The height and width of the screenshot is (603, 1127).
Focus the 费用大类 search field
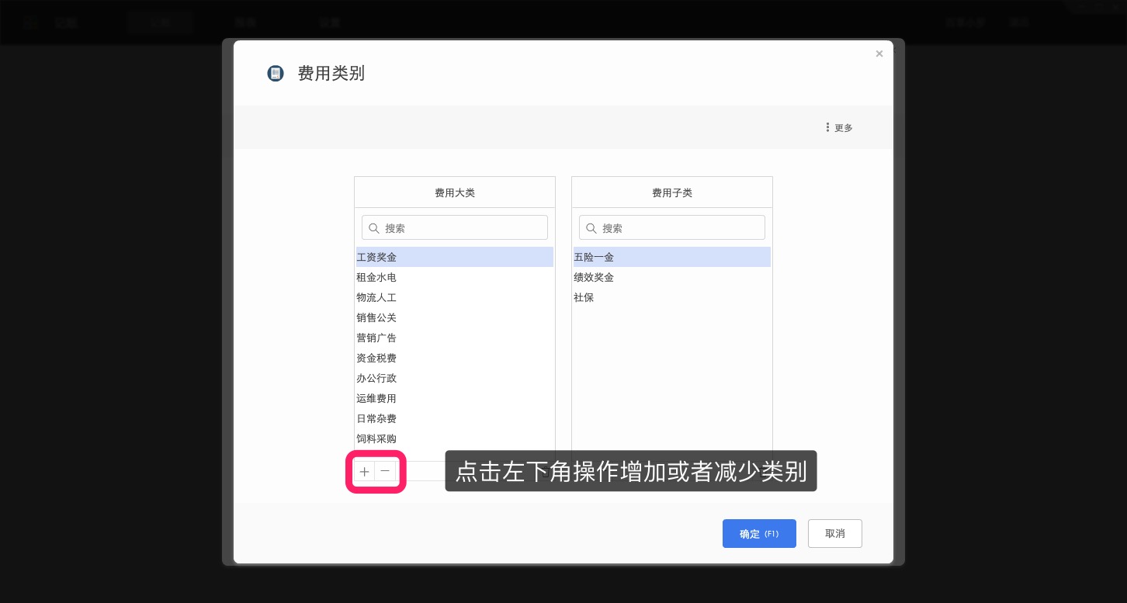tap(455, 227)
